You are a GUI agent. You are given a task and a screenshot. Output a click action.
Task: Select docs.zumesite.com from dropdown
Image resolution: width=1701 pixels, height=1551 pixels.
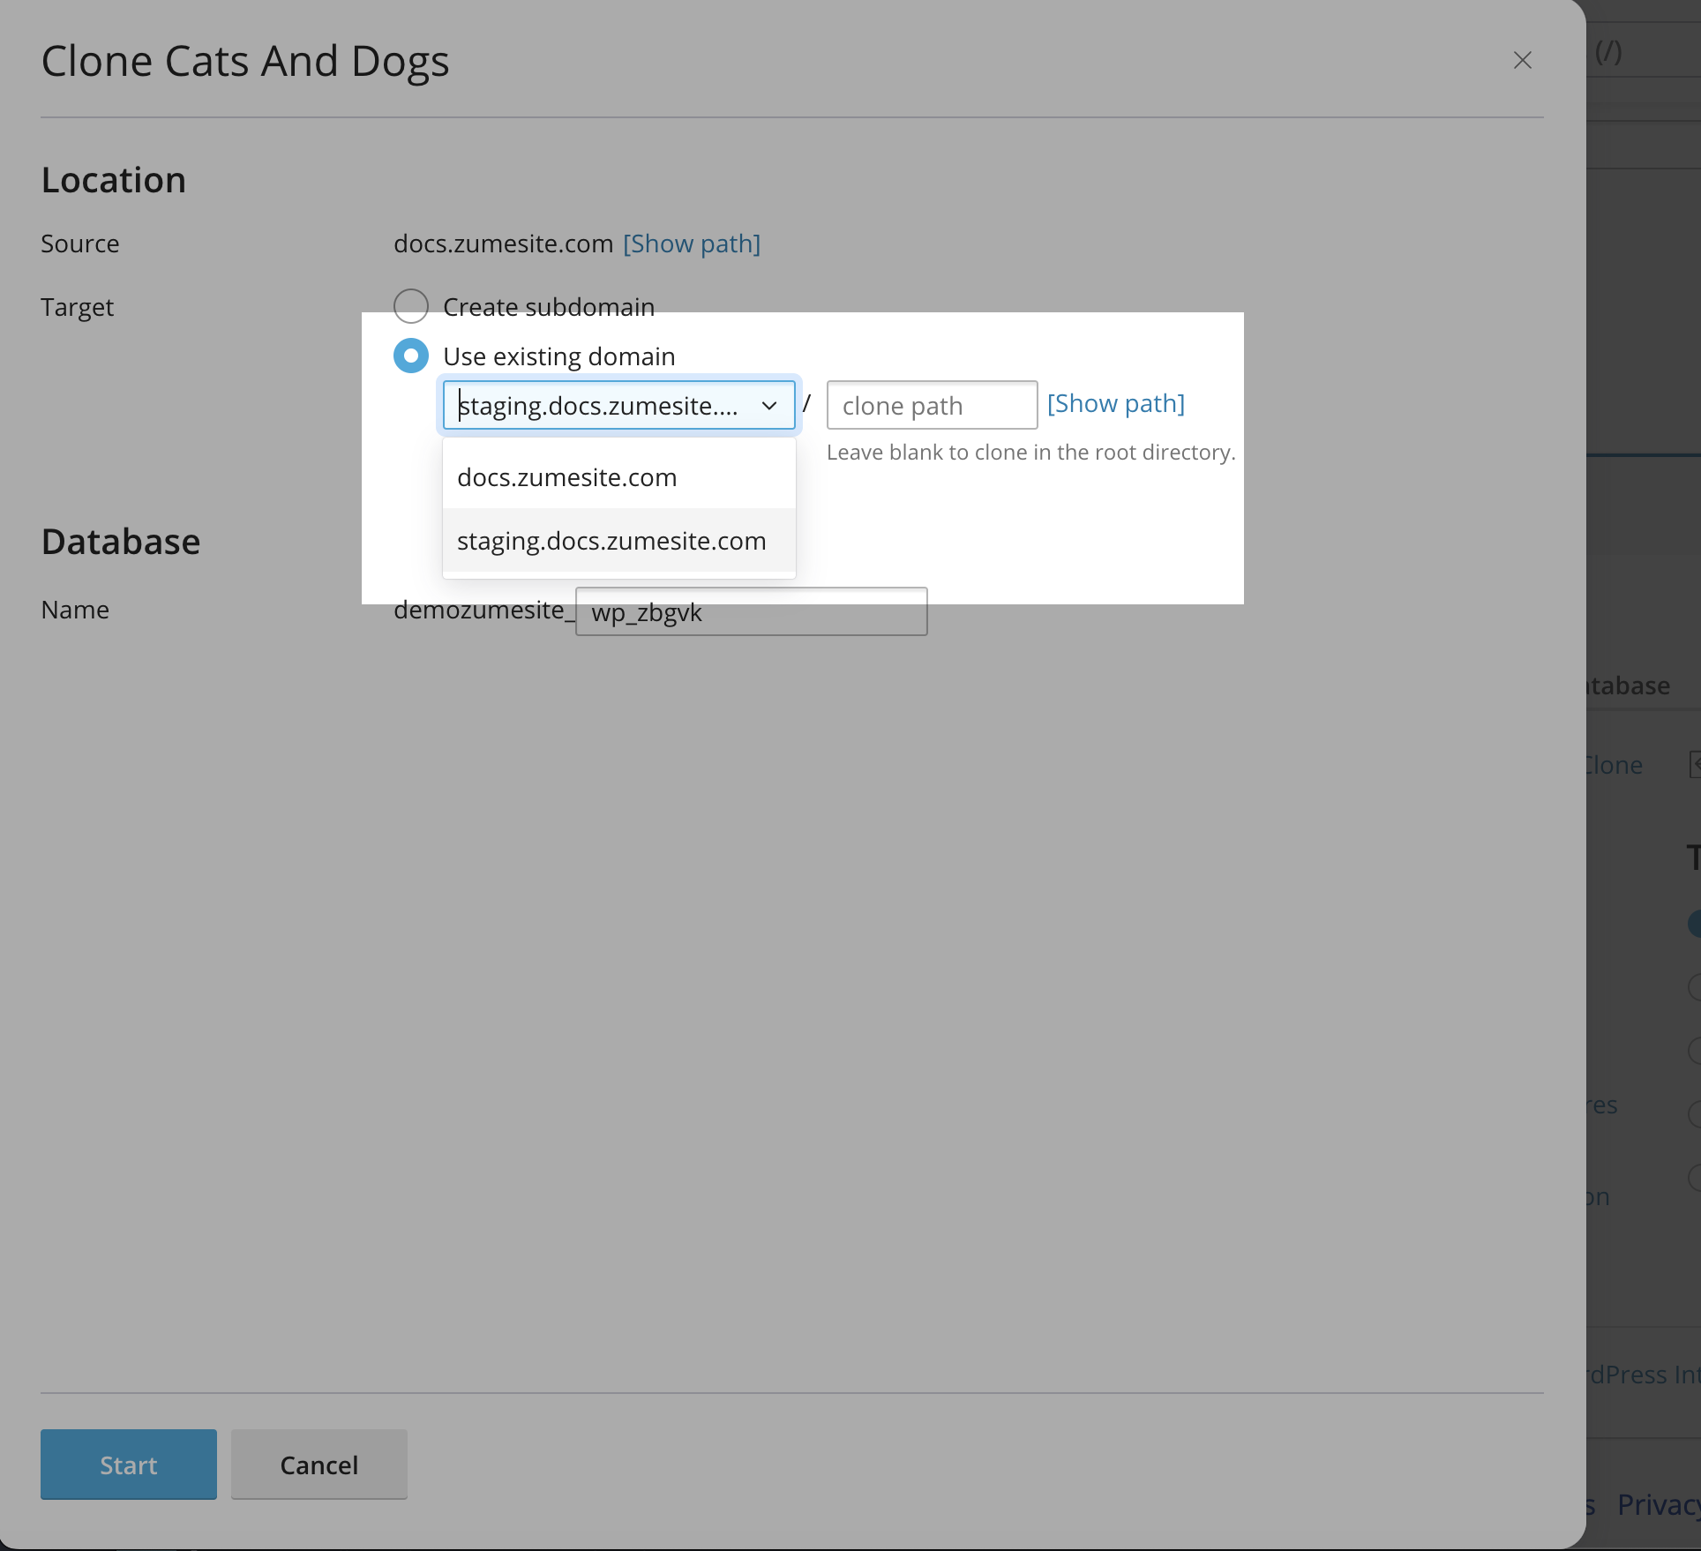pyautogui.click(x=566, y=477)
